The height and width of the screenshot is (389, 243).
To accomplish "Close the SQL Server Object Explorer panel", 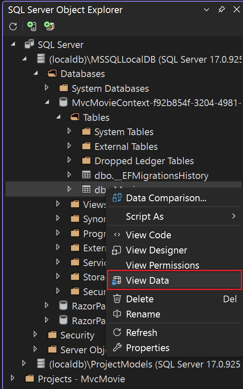I will click(237, 9).
